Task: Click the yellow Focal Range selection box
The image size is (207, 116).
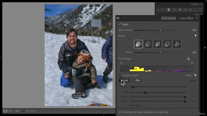Action: 136,69
